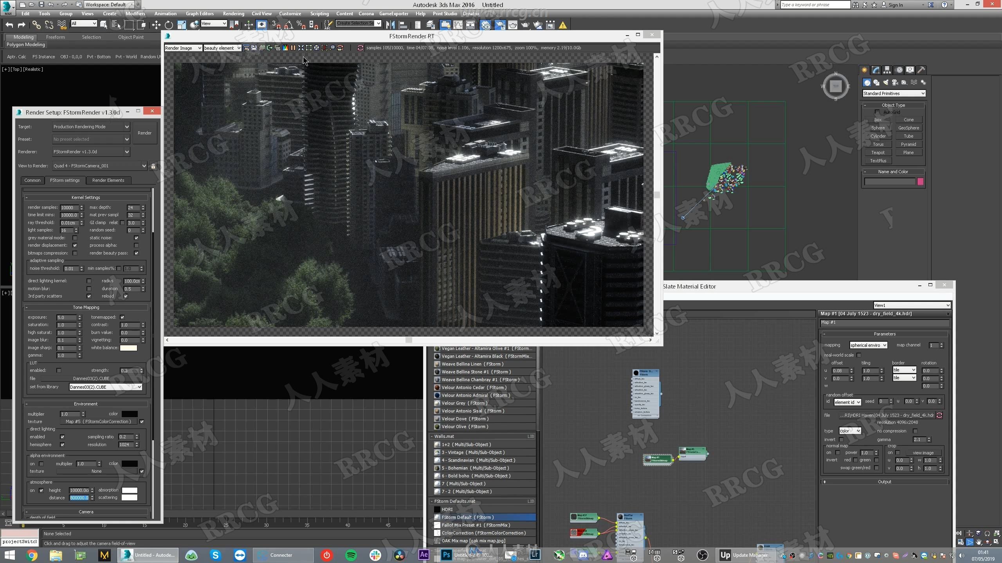The height and width of the screenshot is (563, 1002).
Task: Open the Utilities hammer panel tab
Action: click(x=921, y=70)
